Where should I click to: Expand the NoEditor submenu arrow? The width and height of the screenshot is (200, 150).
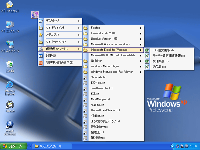coord(141,61)
